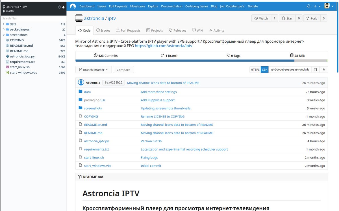Open notifications bell icon
The width and height of the screenshot is (339, 211).
308,6
